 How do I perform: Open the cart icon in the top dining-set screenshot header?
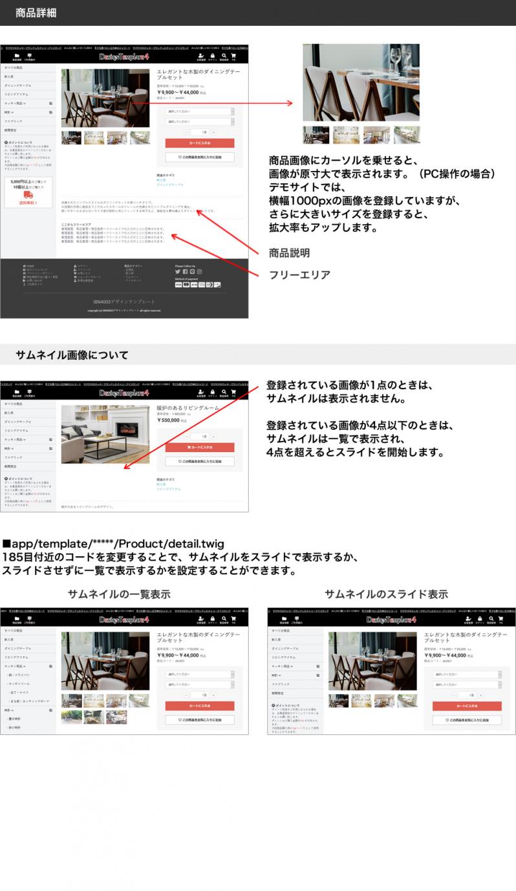(233, 56)
